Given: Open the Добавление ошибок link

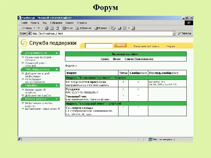Looking at the screenshot, I should click(x=38, y=95).
